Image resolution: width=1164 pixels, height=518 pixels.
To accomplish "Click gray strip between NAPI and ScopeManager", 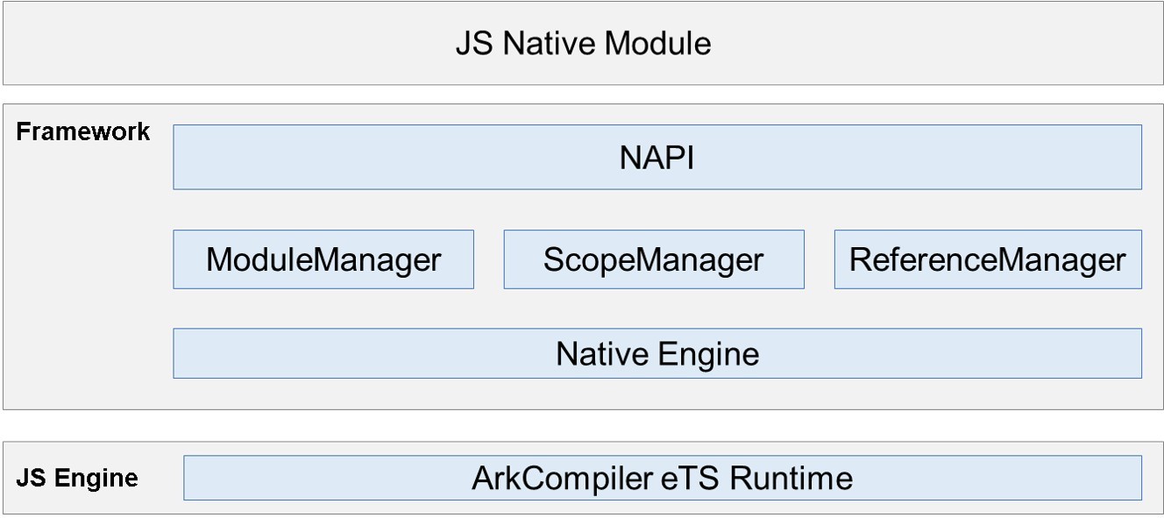I will (x=653, y=209).
